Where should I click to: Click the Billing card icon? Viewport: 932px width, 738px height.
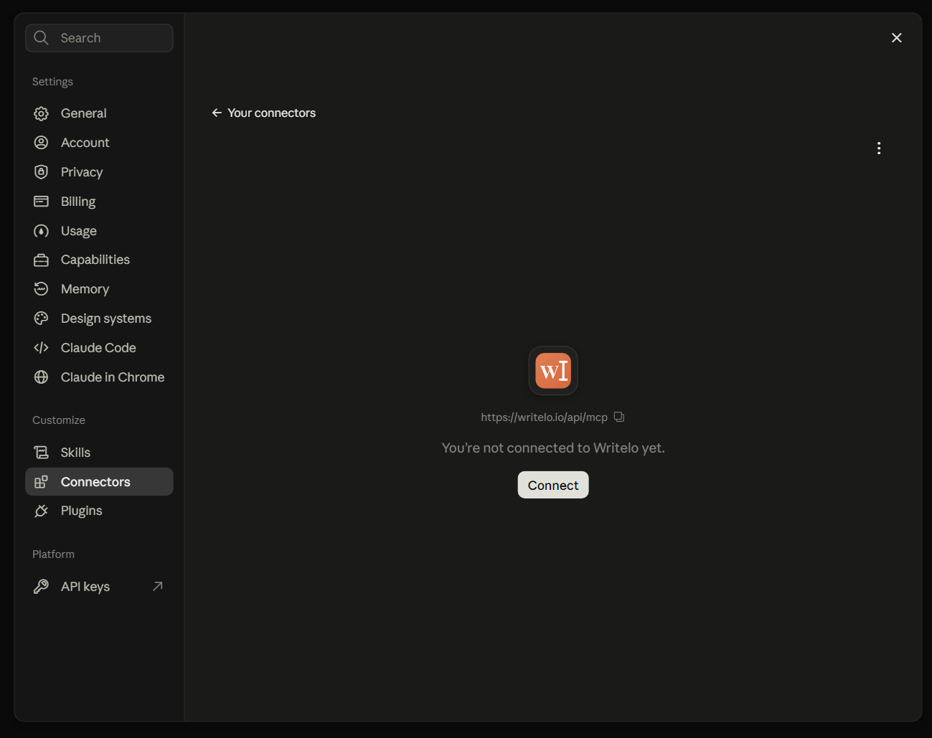tap(42, 202)
